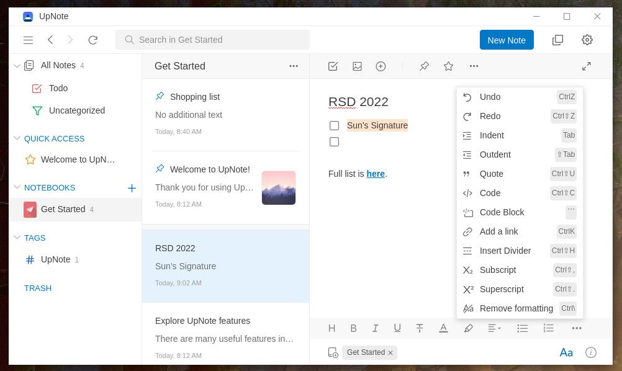Image resolution: width=622 pixels, height=371 pixels.
Task: Collapse the NOTEBOOKS section
Action: point(17,187)
